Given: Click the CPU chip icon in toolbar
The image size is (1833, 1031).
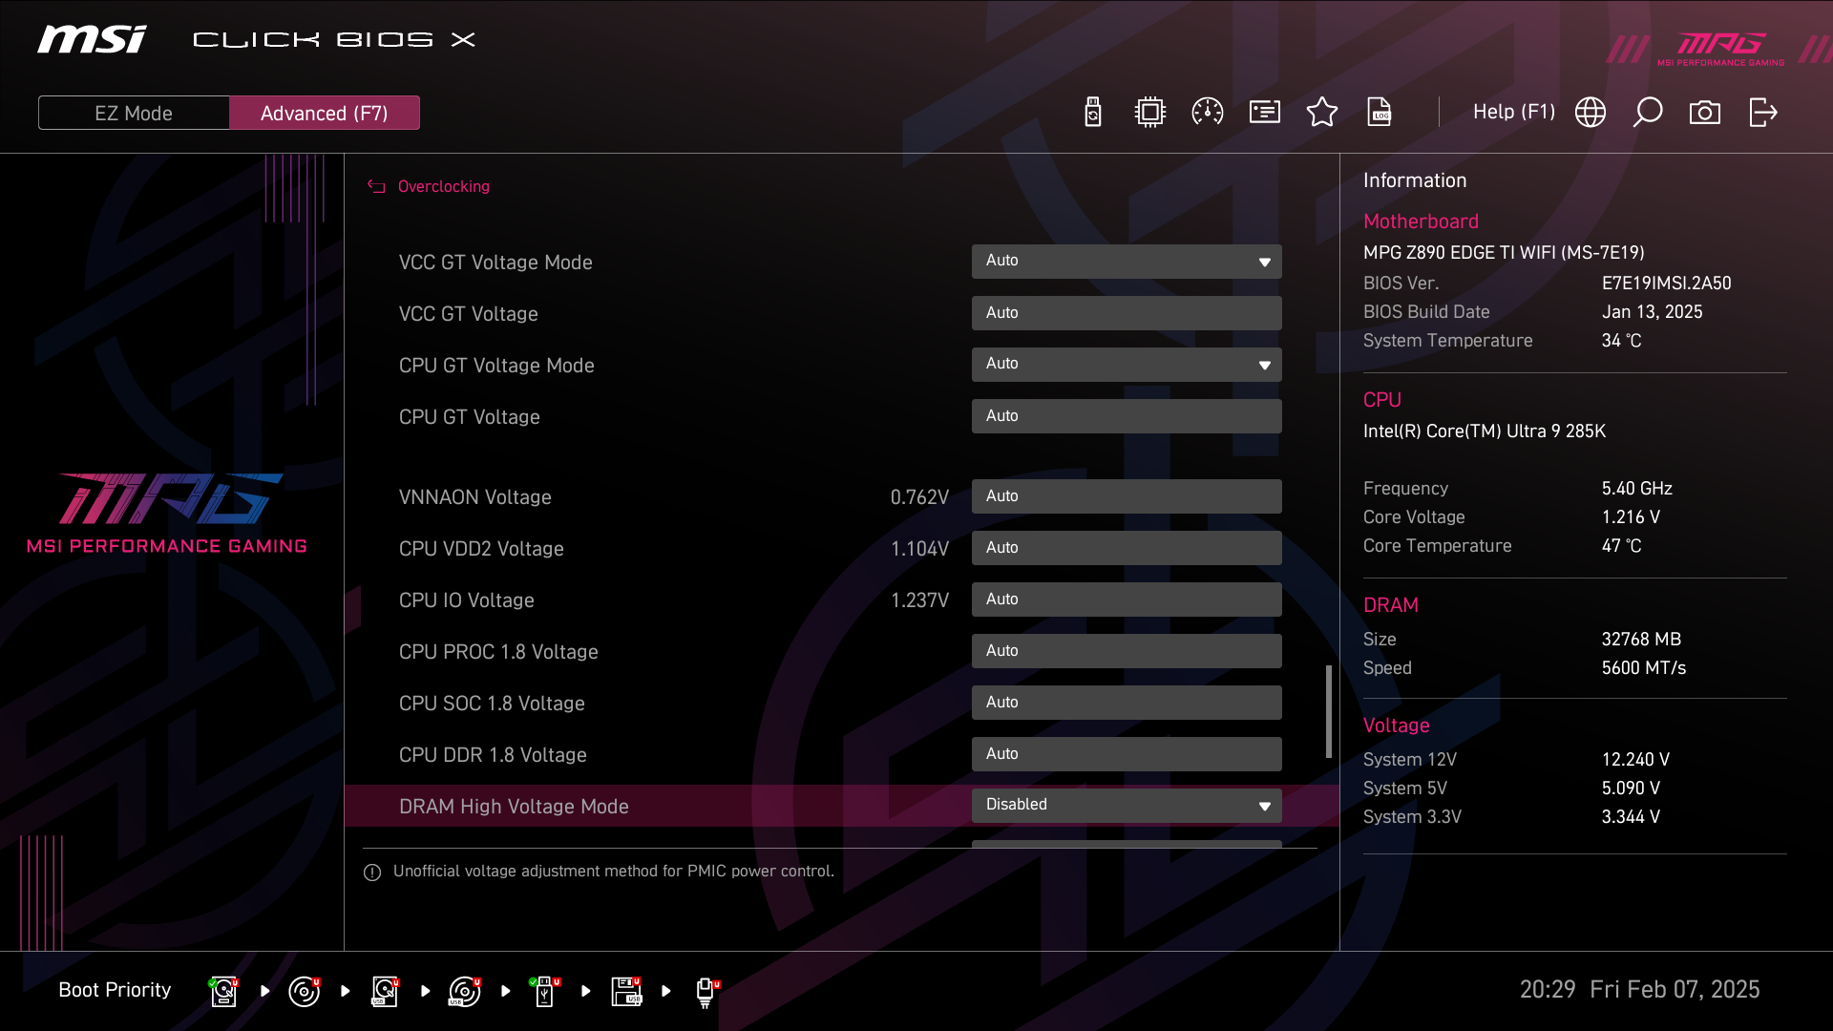Looking at the screenshot, I should pyautogui.click(x=1150, y=113).
